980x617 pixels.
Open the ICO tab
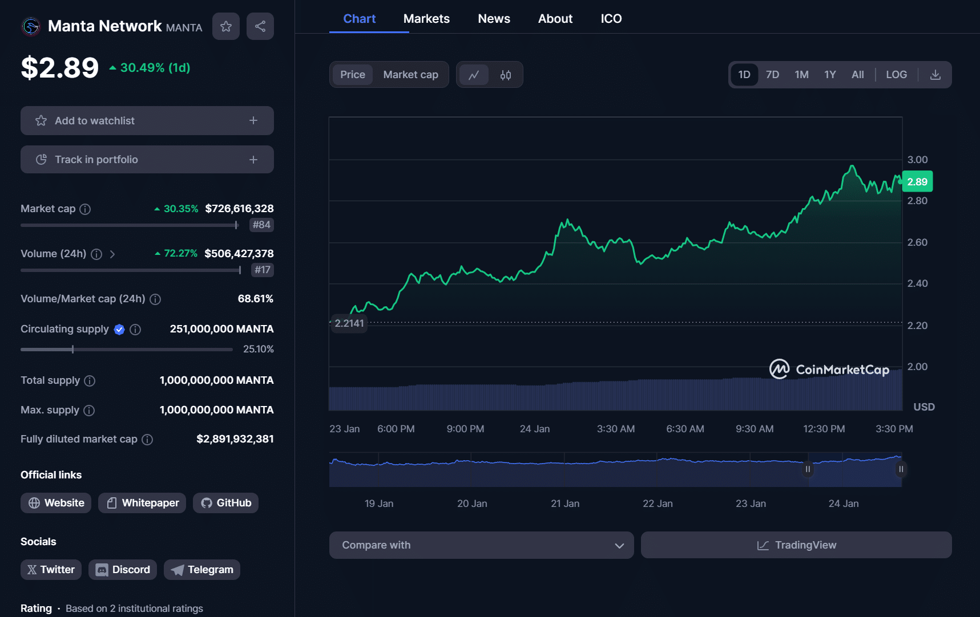(611, 19)
